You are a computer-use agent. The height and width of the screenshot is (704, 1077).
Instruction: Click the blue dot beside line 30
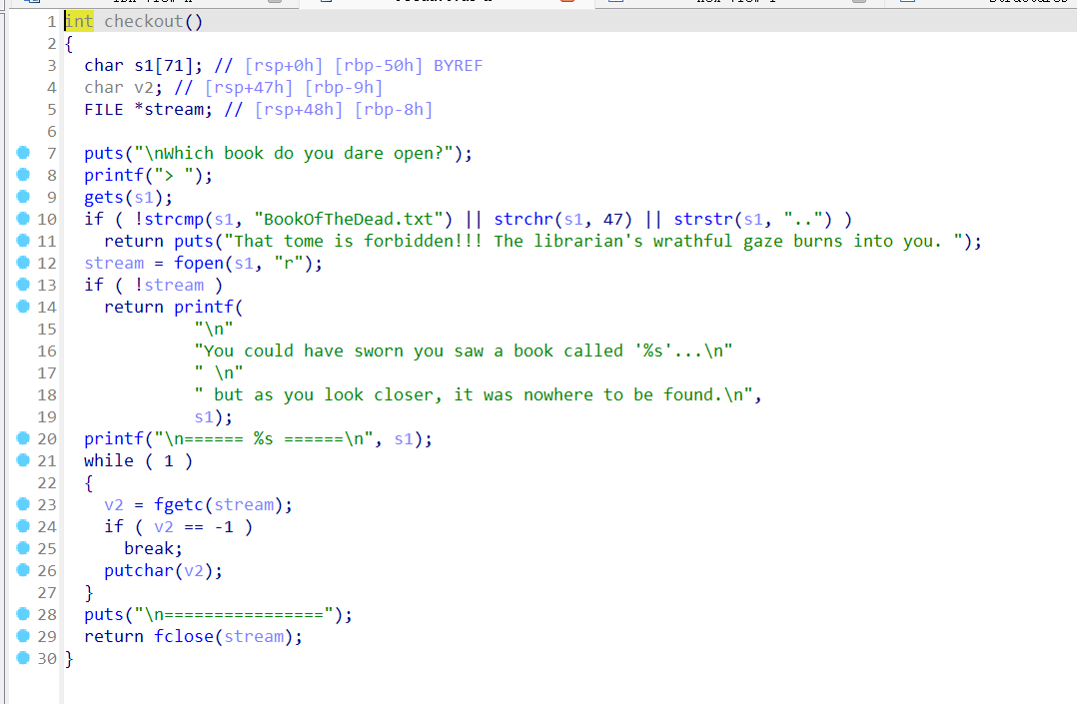[x=23, y=658]
